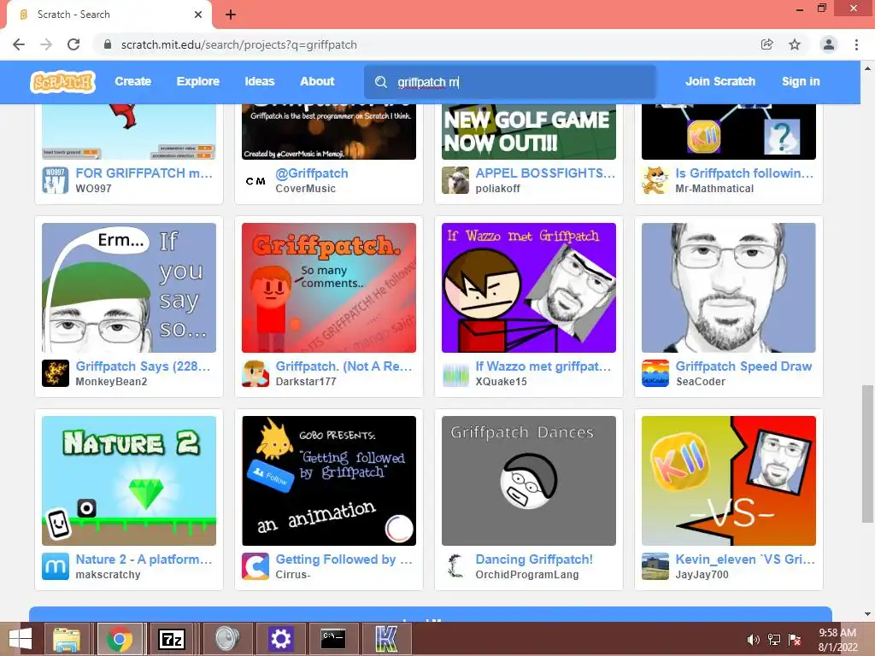Click SeaCoder user avatar
The image size is (875, 656).
[x=655, y=373]
